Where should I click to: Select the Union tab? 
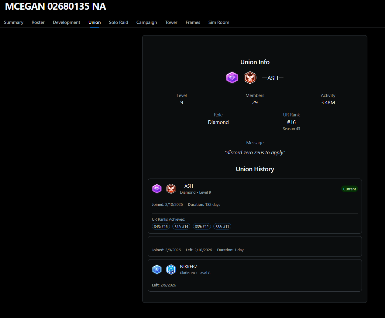point(95,22)
